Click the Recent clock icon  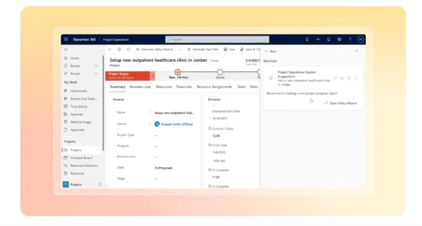[x=65, y=65]
